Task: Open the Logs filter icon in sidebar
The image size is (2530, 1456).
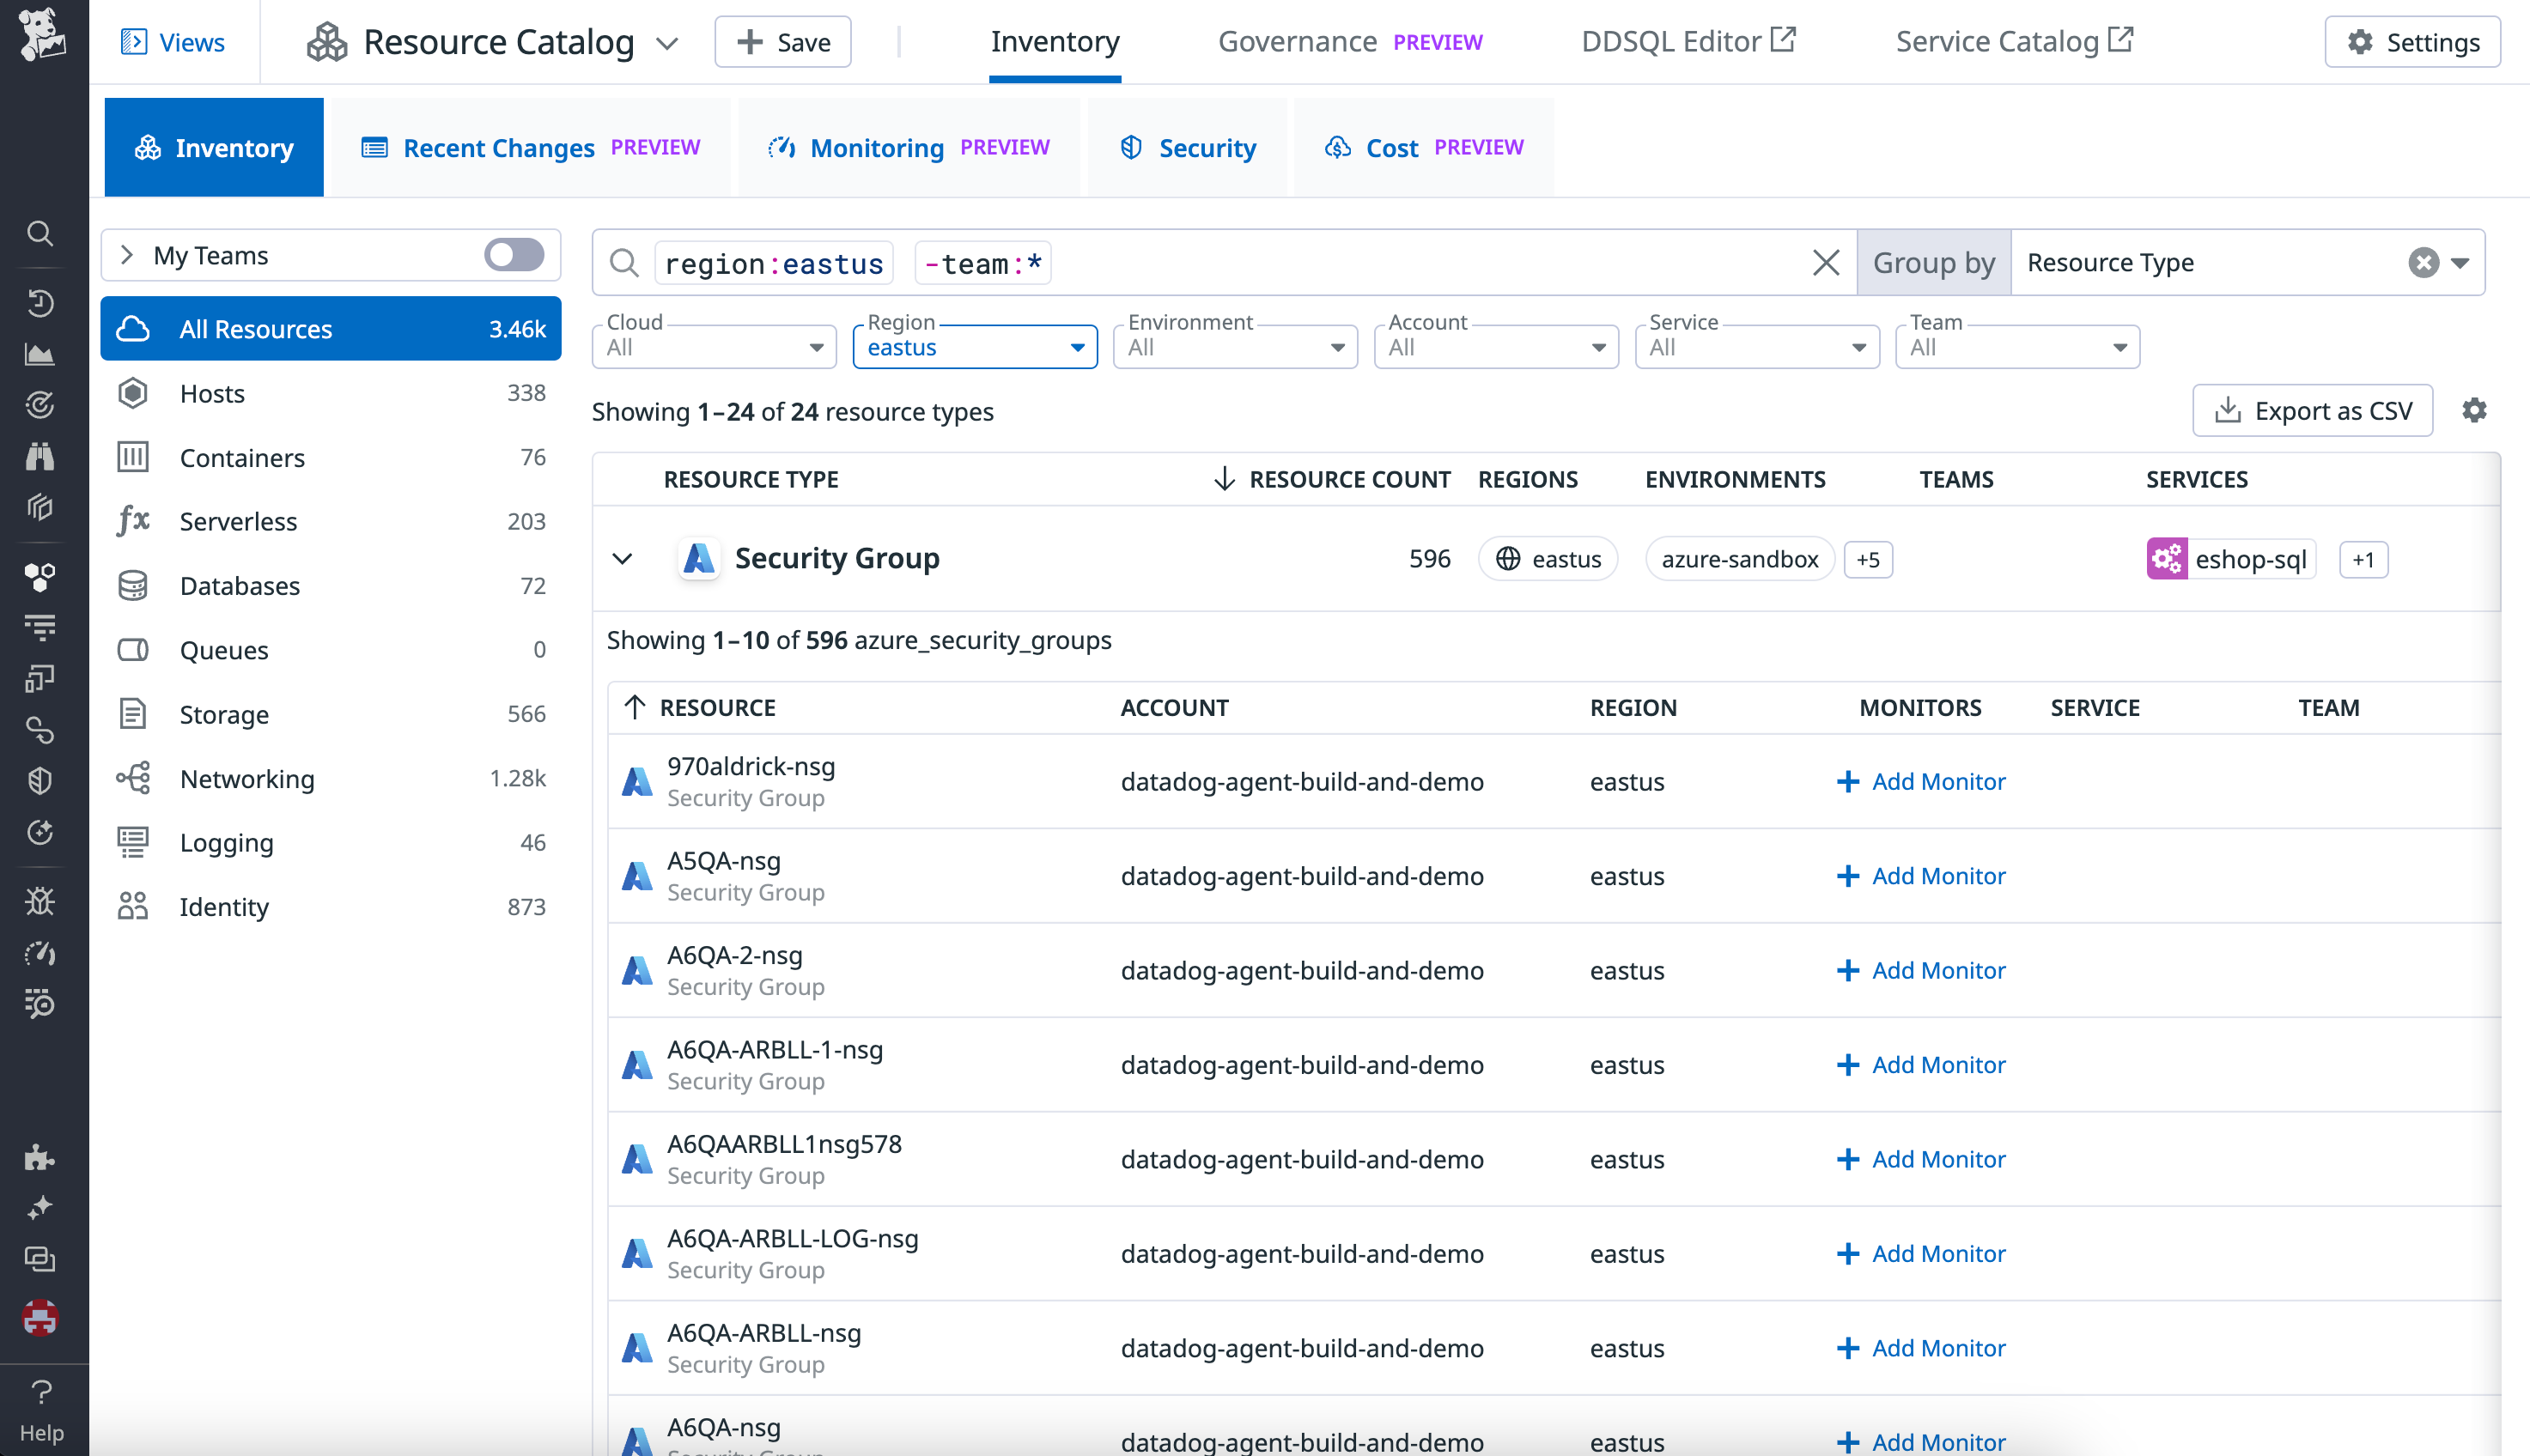Action: 40,627
